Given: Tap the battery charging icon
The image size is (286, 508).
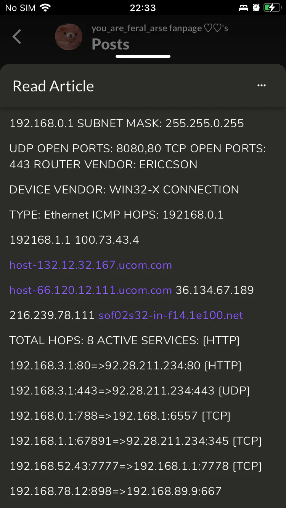Looking at the screenshot, I should [272, 8].
